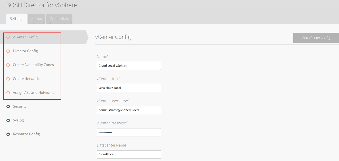Click the Director Config status circle icon

[x=8, y=51]
